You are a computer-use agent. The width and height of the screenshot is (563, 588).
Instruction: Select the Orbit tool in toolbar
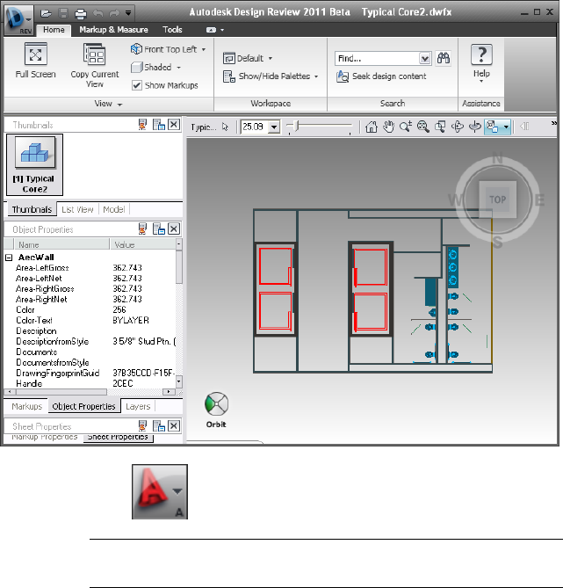click(458, 127)
